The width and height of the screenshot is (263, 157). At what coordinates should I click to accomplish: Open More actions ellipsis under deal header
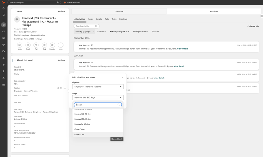60,45
